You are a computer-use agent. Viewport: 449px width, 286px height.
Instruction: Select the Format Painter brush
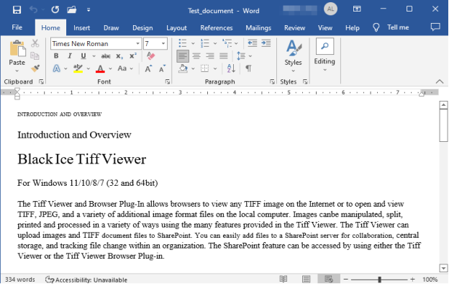pos(35,68)
